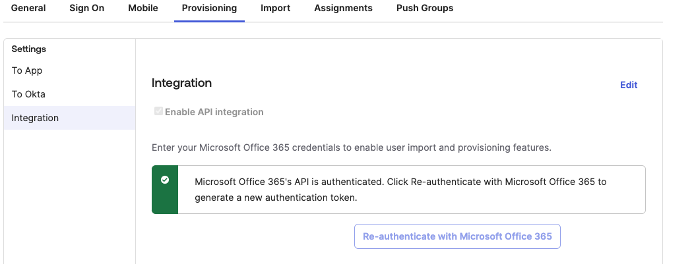Open the Assignments tab
This screenshot has width=692, height=264.
click(343, 8)
